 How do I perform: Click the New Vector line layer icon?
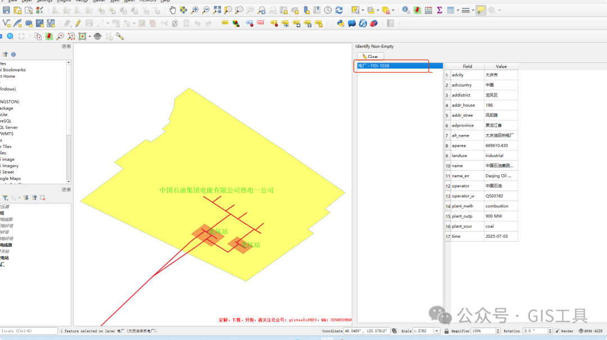(x=6, y=24)
